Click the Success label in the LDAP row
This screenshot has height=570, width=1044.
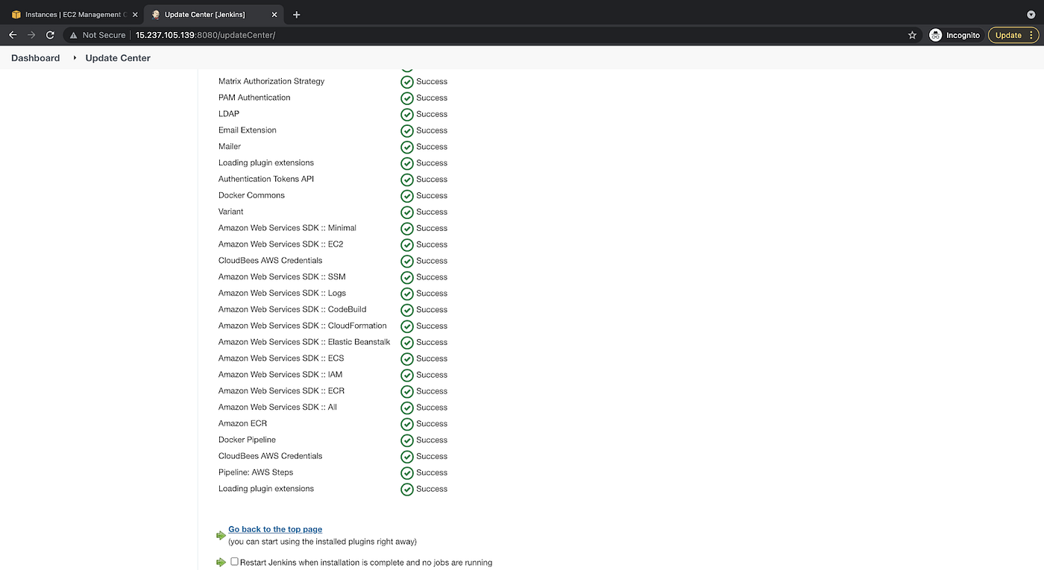pos(432,115)
